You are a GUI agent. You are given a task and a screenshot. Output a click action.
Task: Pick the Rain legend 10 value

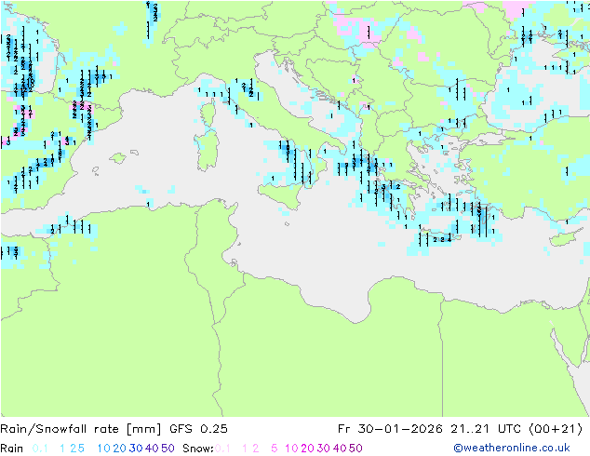coord(103,449)
